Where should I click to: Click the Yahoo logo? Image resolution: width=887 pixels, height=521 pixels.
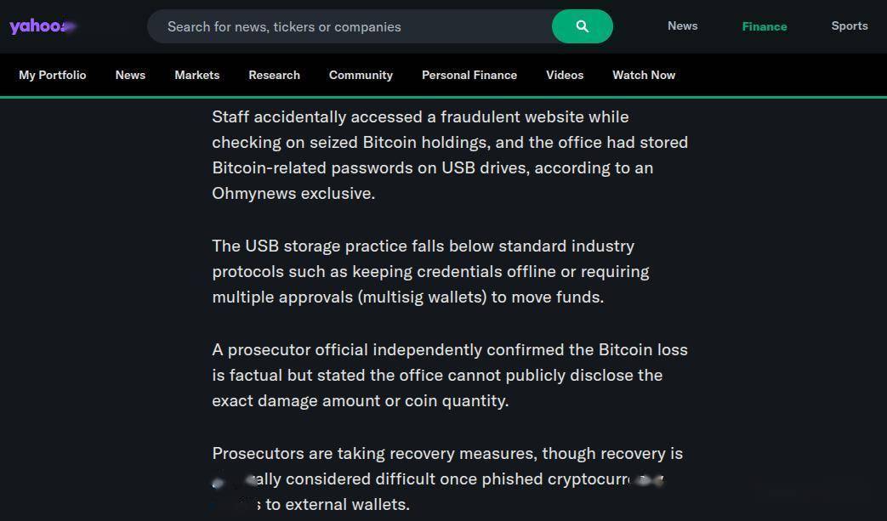click(41, 26)
